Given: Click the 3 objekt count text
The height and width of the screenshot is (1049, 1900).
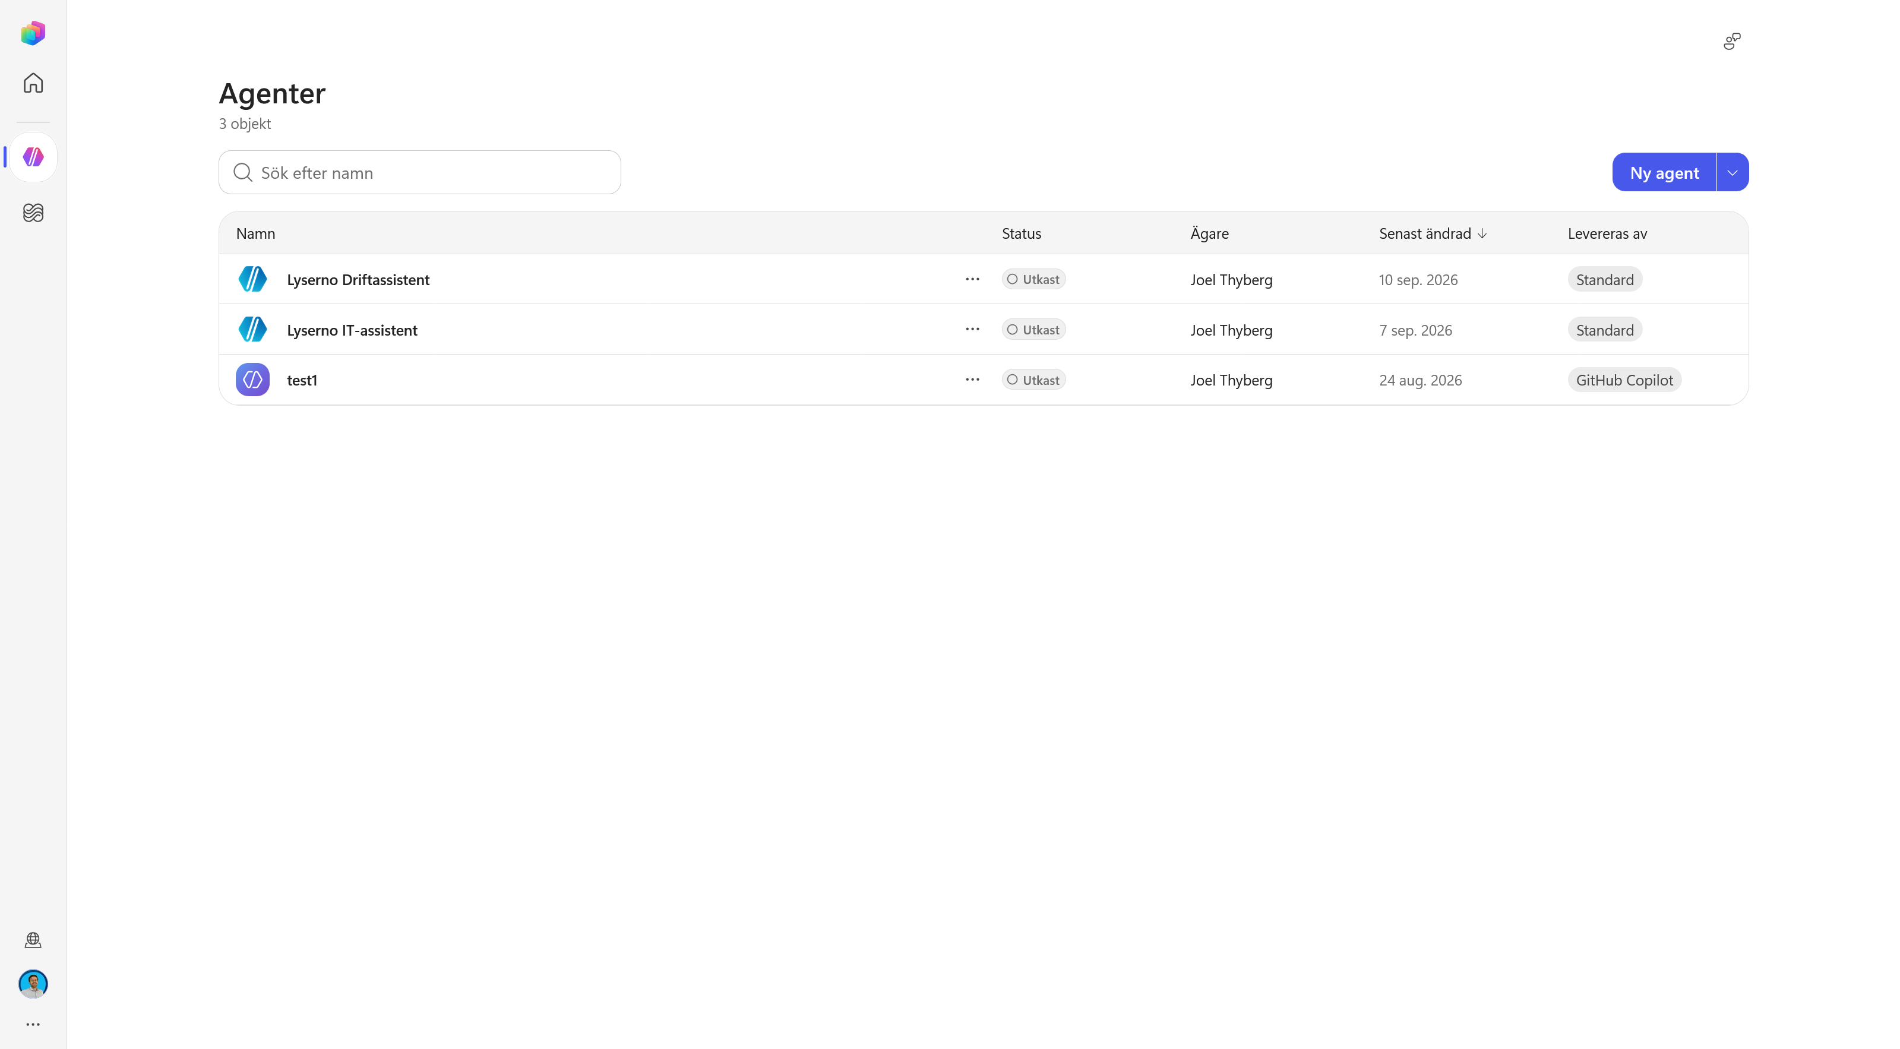Looking at the screenshot, I should point(245,123).
